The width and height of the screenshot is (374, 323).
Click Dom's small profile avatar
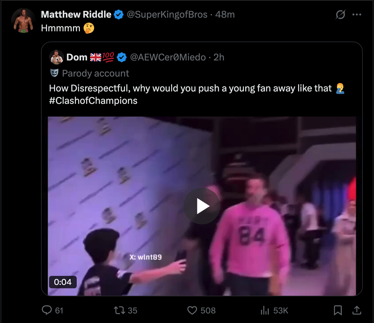click(x=57, y=57)
